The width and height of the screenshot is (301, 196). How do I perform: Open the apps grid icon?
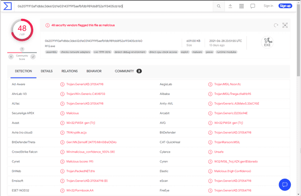241,6
